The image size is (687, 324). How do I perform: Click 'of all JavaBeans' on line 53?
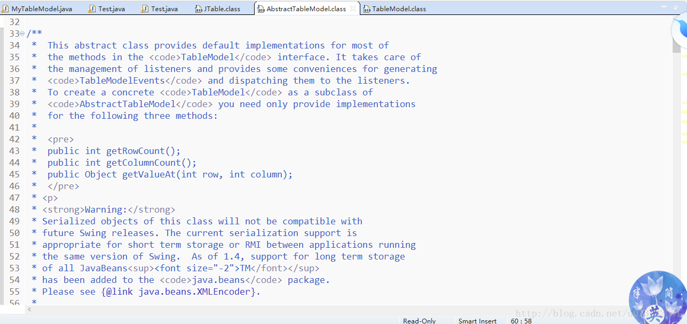click(x=85, y=268)
